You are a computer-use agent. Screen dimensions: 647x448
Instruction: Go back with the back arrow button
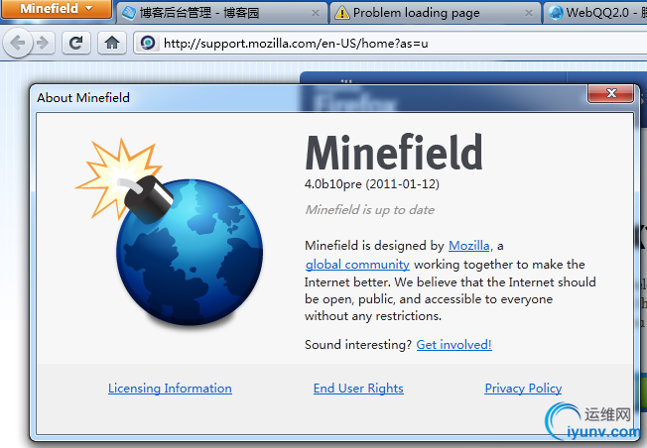(18, 43)
